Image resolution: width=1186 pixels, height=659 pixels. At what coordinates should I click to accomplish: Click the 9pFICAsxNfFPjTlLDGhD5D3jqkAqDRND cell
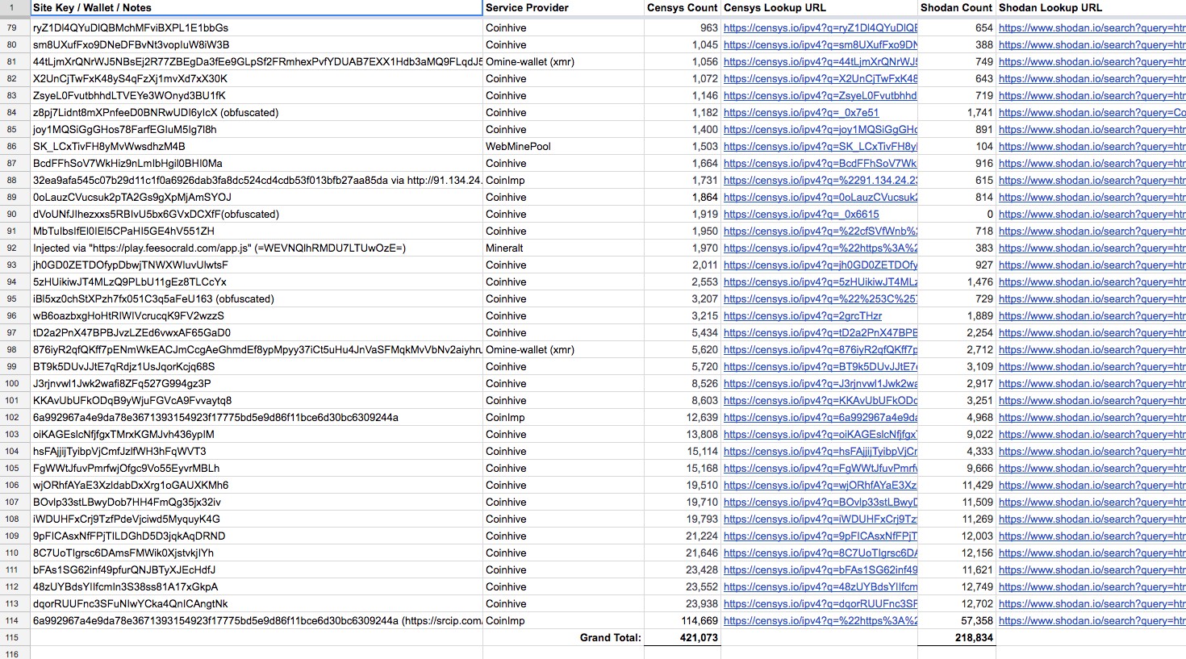(257, 536)
